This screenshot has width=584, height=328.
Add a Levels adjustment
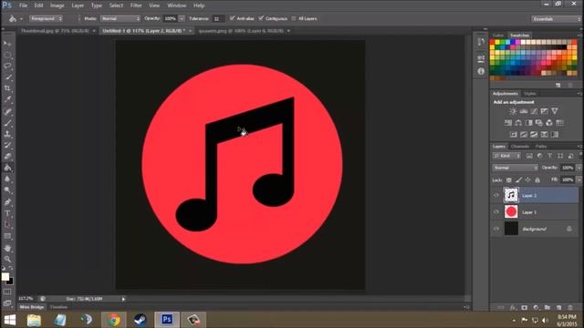[524, 111]
